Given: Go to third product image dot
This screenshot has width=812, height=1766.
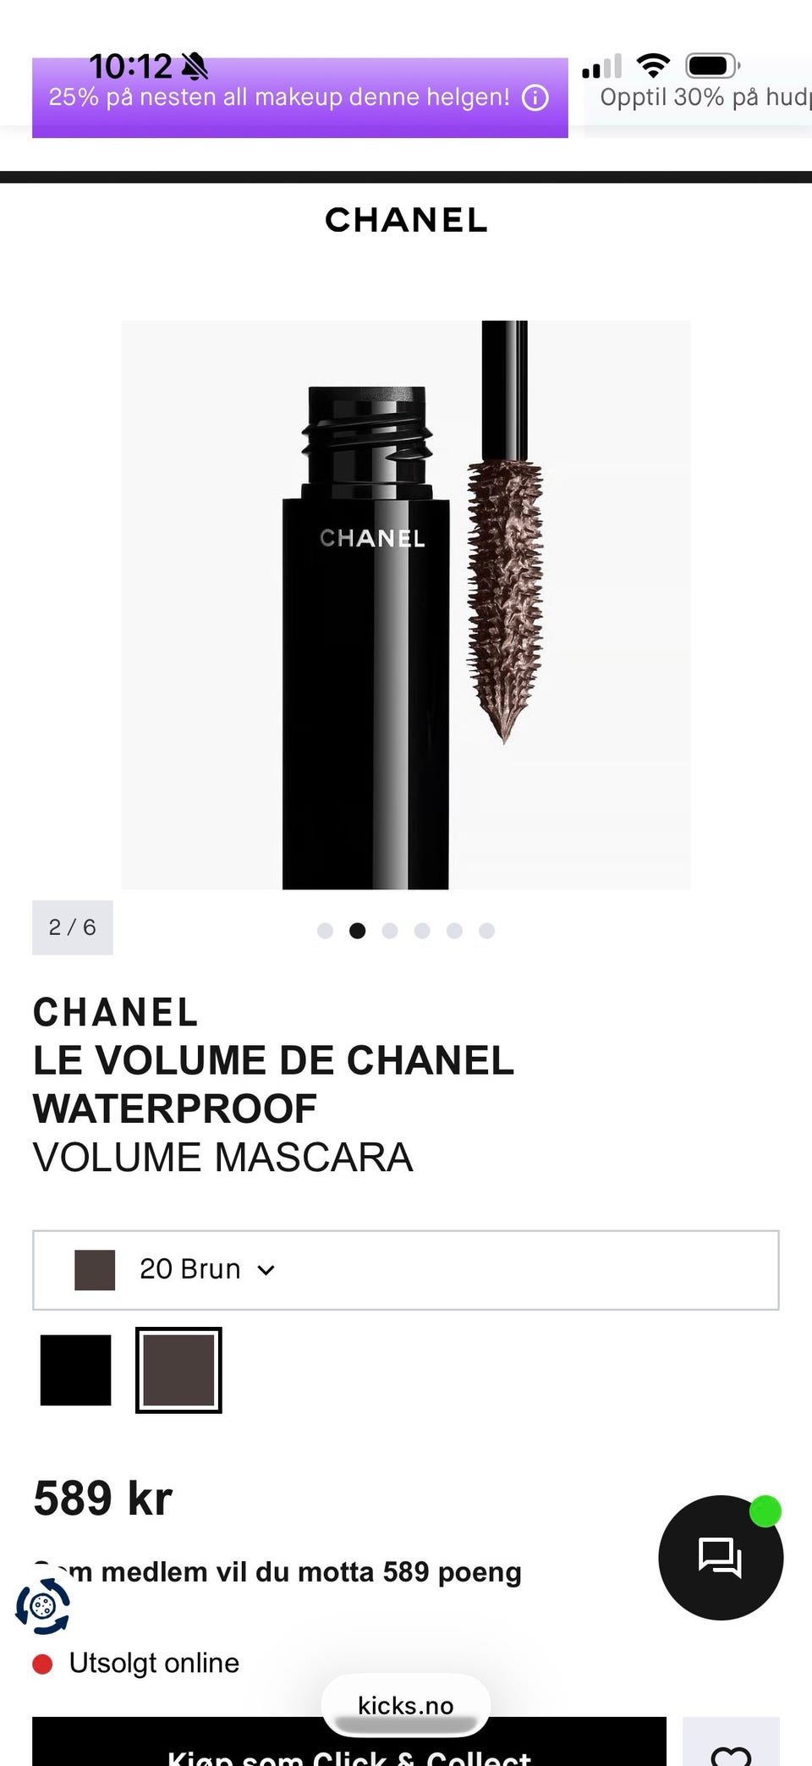Looking at the screenshot, I should (390, 930).
